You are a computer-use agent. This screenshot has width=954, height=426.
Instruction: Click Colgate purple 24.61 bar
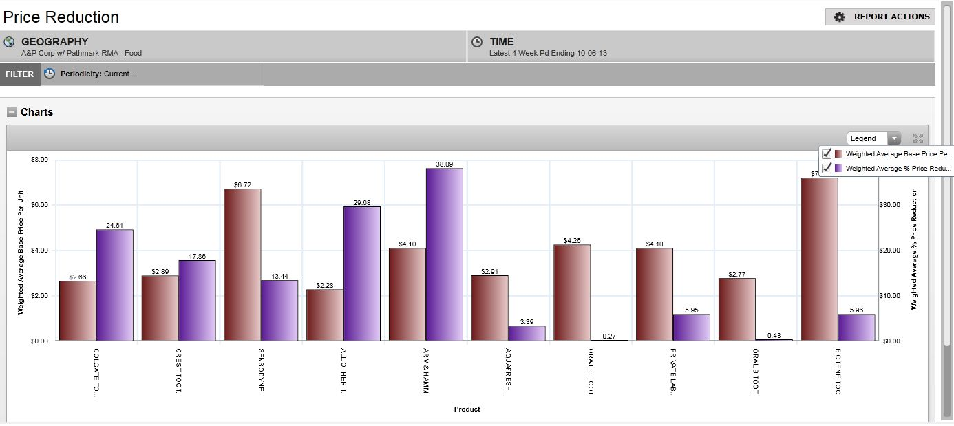[114, 285]
